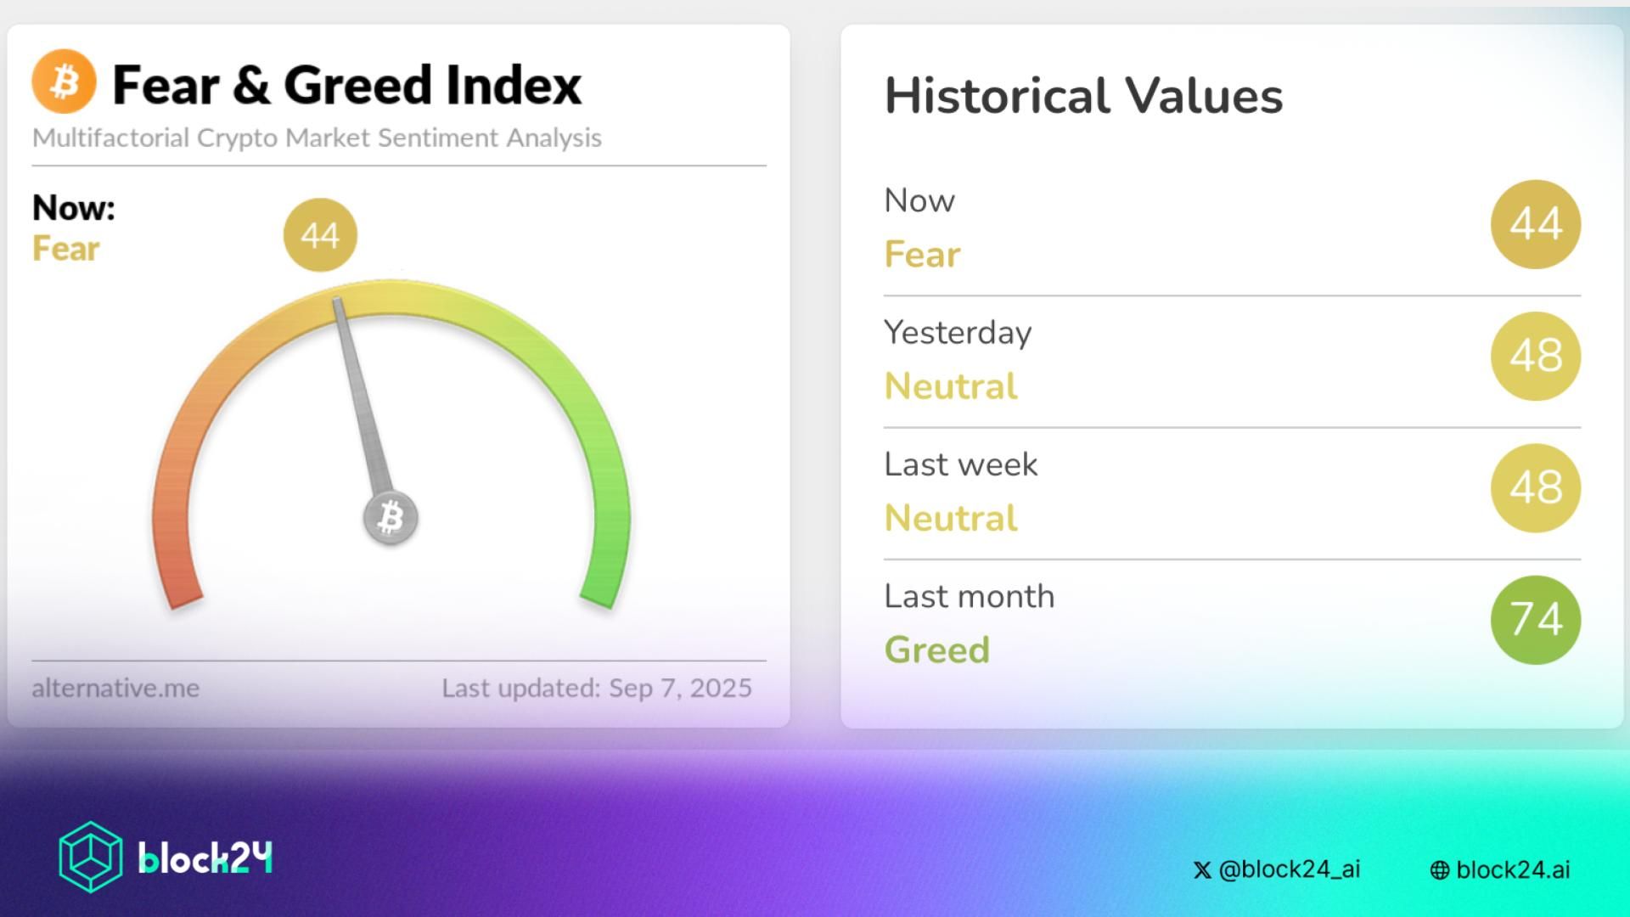
Task: Open the @block24_ai handle link
Action: click(x=1289, y=869)
